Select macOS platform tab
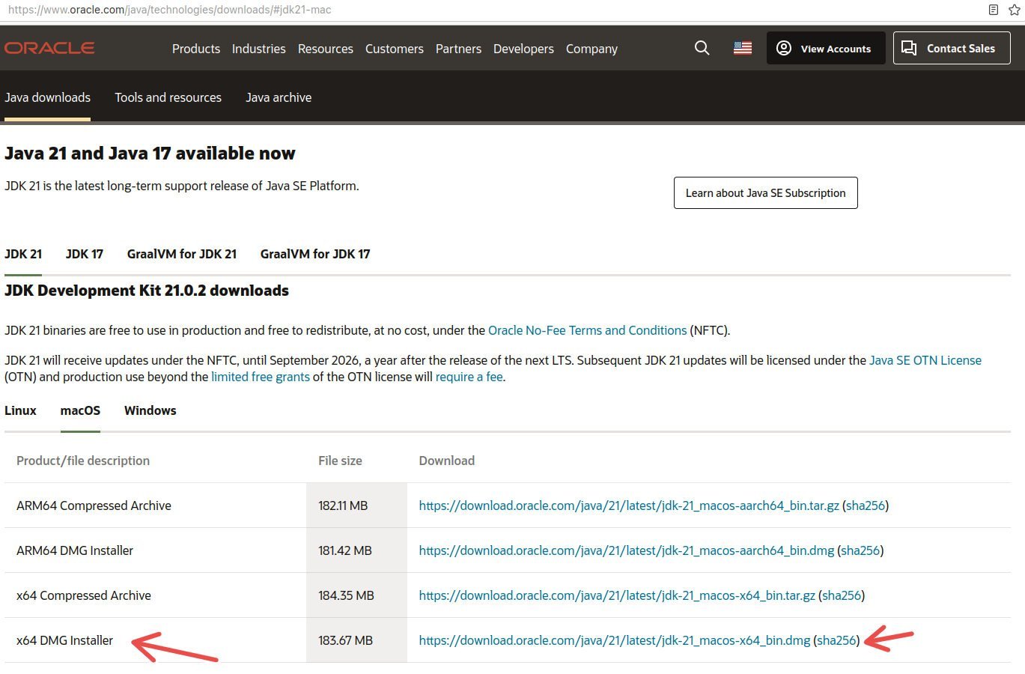Viewport: 1025px width, 674px height. tap(80, 410)
